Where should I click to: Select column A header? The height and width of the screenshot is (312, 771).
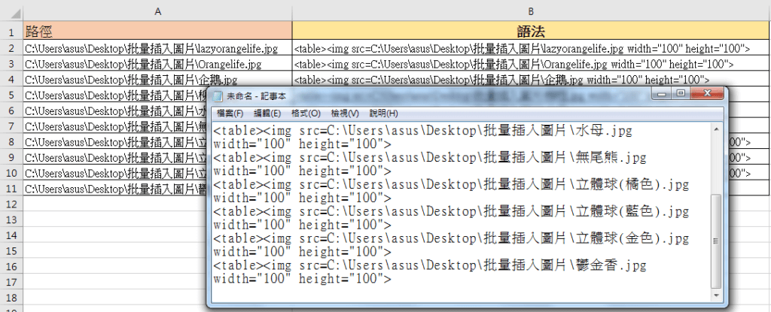tap(157, 11)
